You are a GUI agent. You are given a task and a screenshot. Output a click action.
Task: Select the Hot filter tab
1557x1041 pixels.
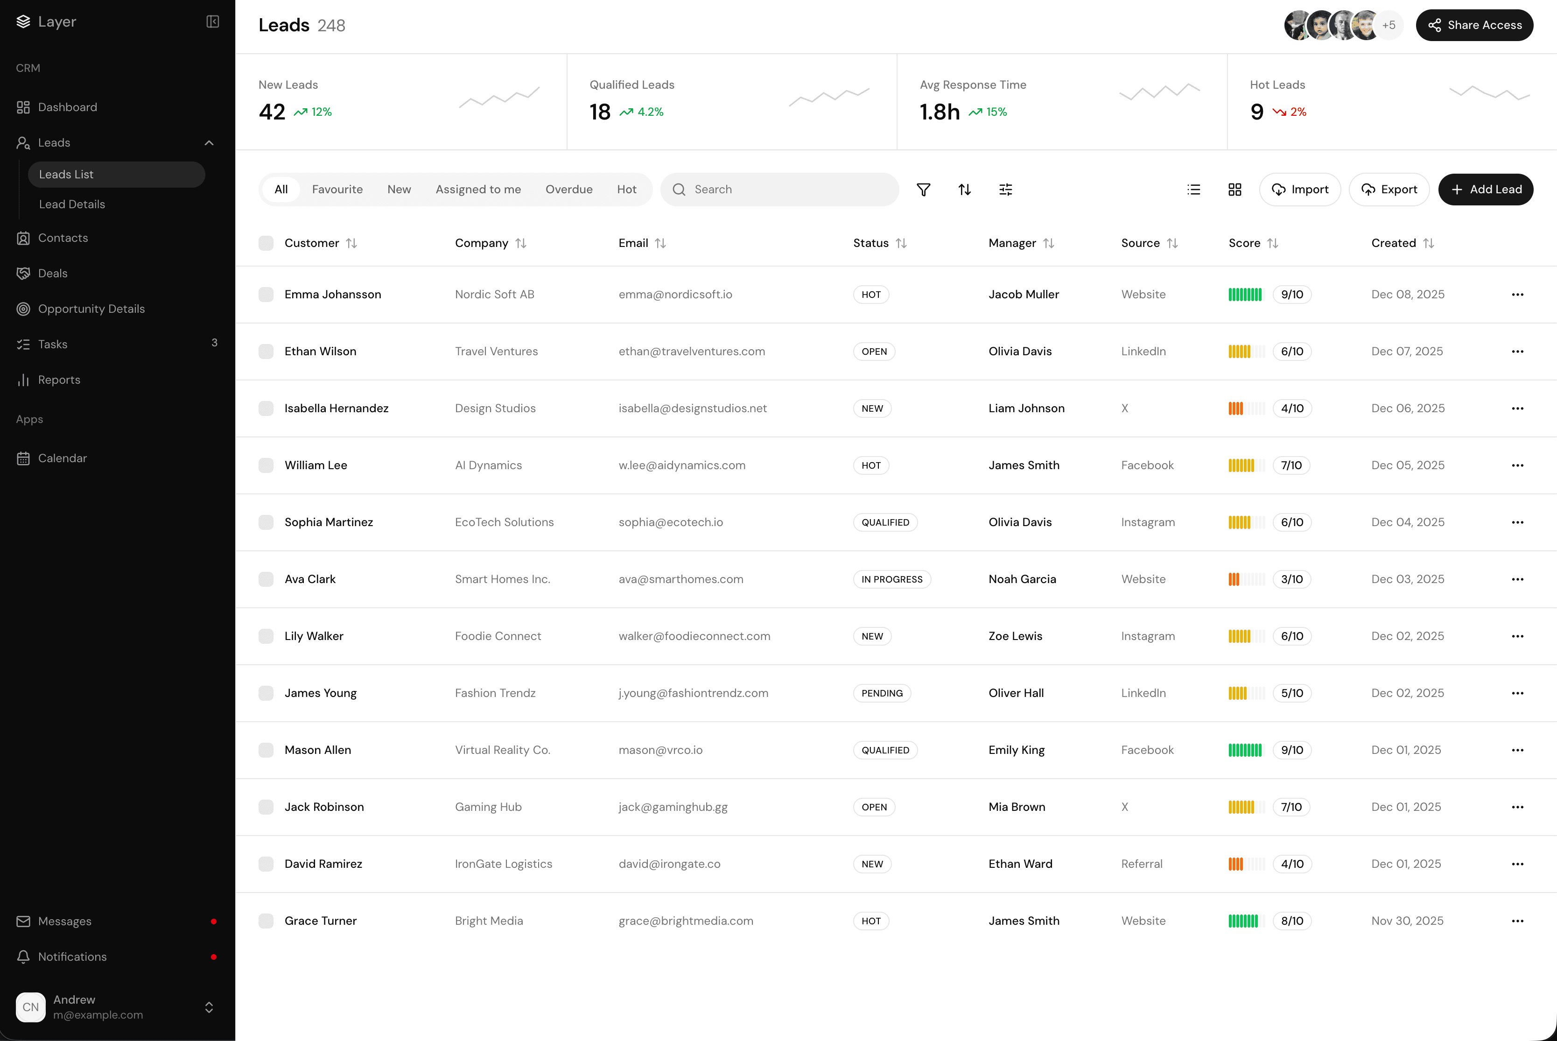tap(626, 190)
